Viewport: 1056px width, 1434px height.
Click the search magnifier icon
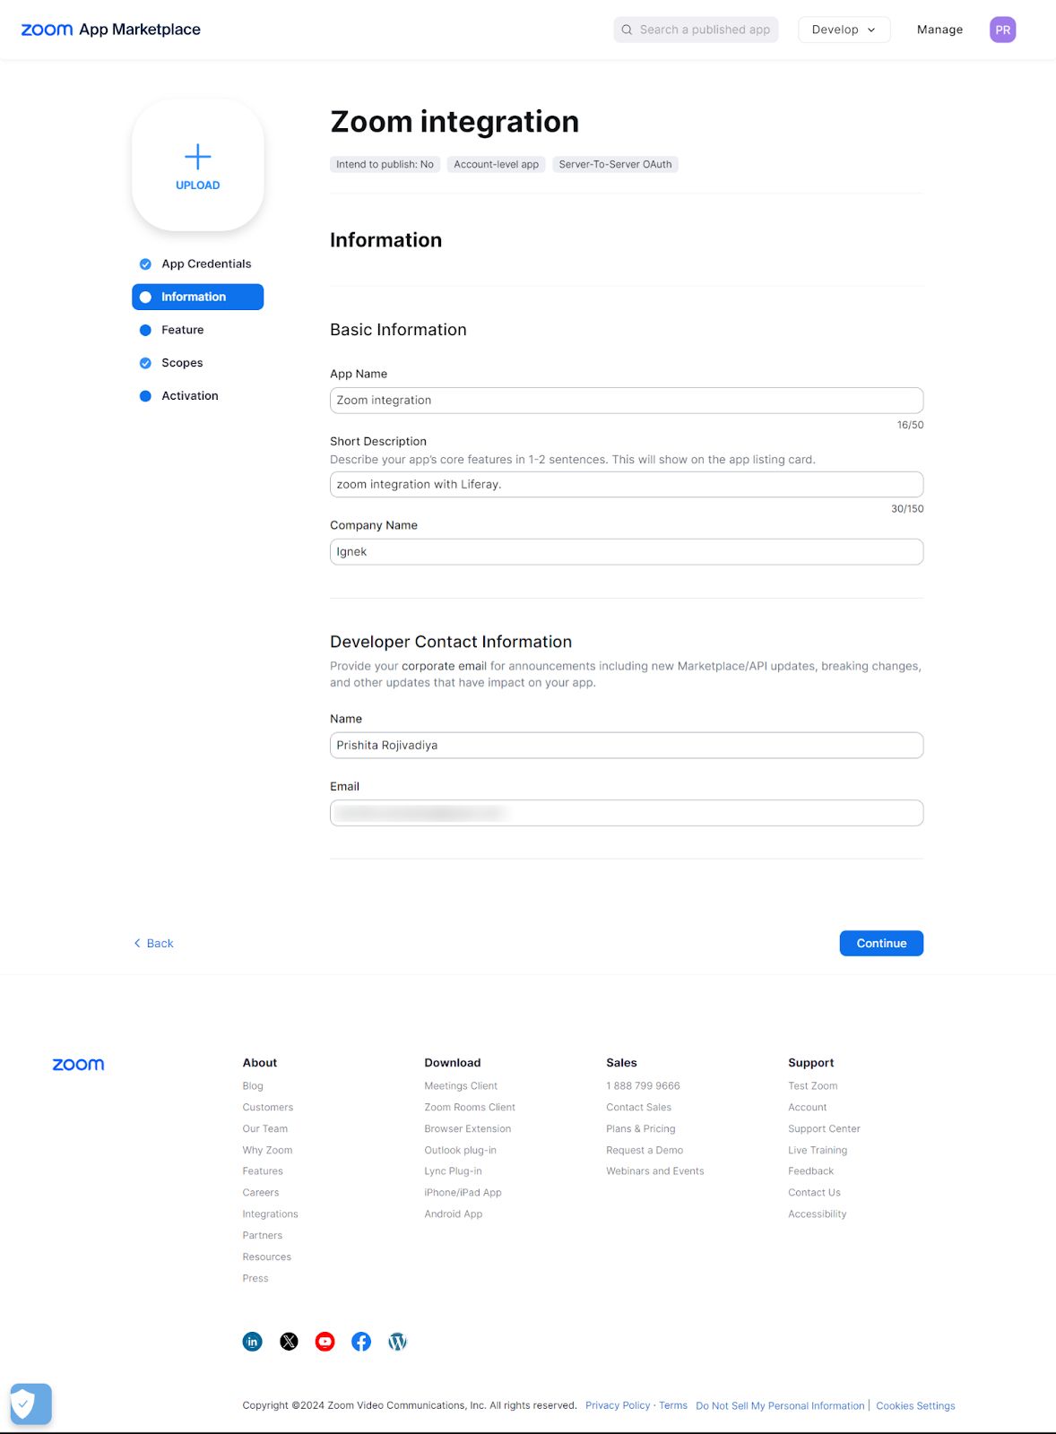(627, 30)
